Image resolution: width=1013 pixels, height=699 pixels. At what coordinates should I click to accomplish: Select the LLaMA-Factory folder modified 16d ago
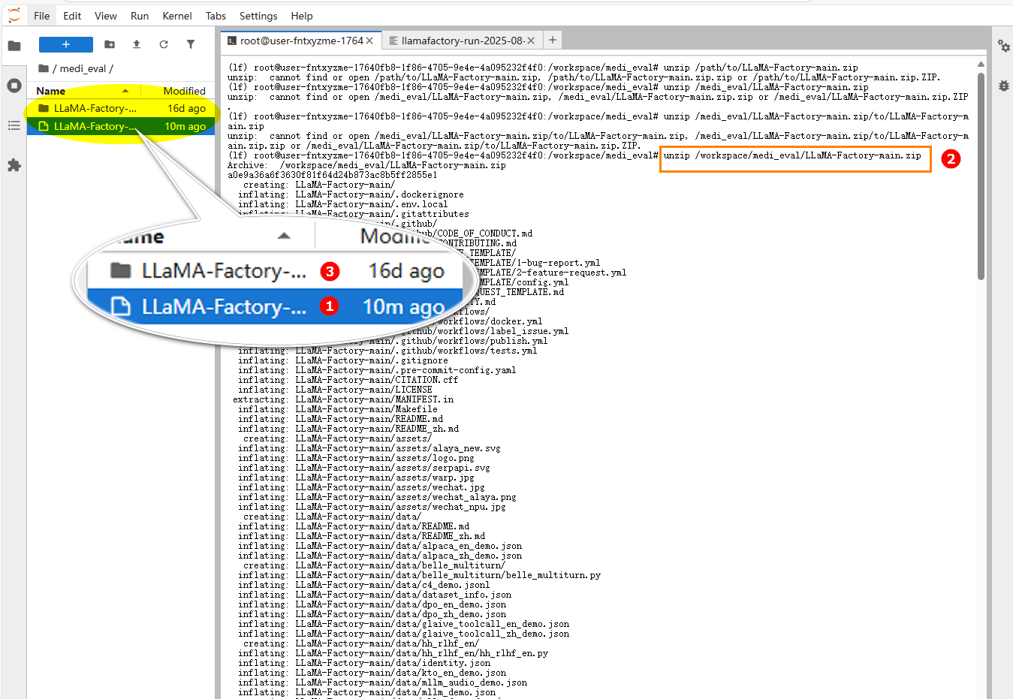pos(95,108)
